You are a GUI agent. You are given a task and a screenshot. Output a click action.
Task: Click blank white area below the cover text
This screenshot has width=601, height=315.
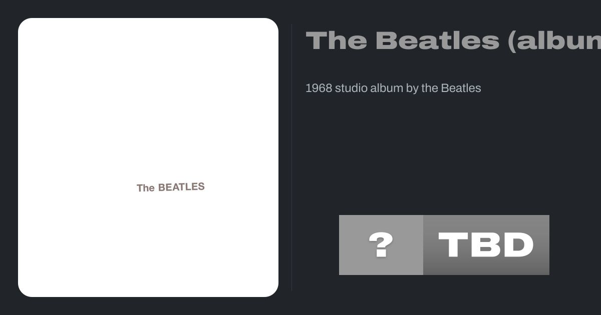(x=148, y=245)
